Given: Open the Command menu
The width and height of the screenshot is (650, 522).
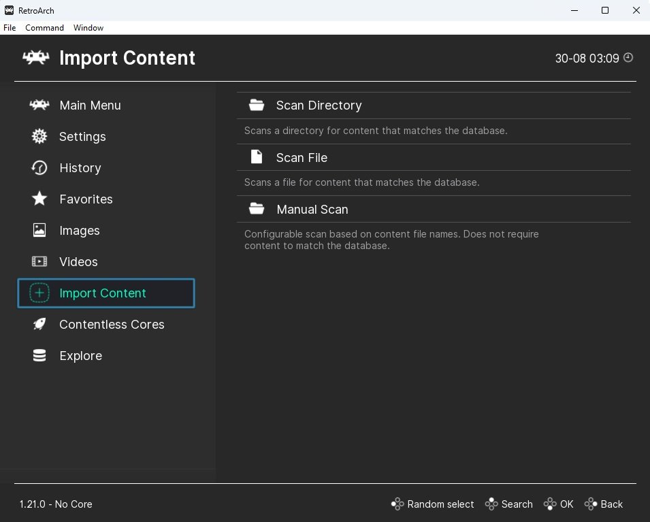Looking at the screenshot, I should coord(44,28).
